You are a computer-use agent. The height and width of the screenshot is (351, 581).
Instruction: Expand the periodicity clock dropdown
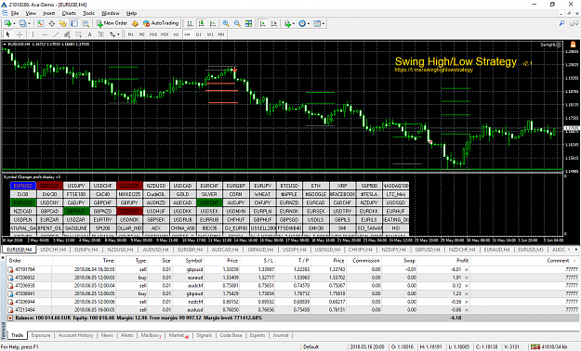[309, 23]
